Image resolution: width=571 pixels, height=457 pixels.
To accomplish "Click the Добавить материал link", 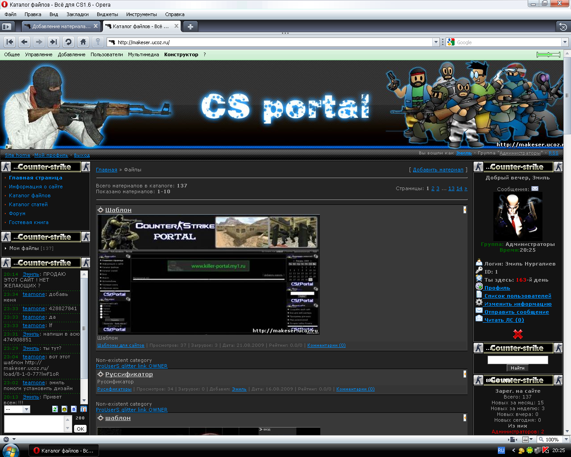I will (x=438, y=170).
